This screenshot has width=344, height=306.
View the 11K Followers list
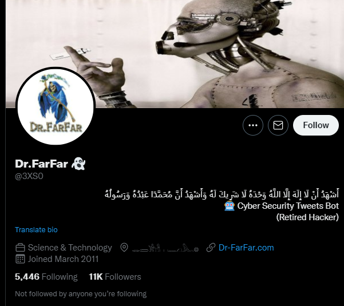(115, 277)
